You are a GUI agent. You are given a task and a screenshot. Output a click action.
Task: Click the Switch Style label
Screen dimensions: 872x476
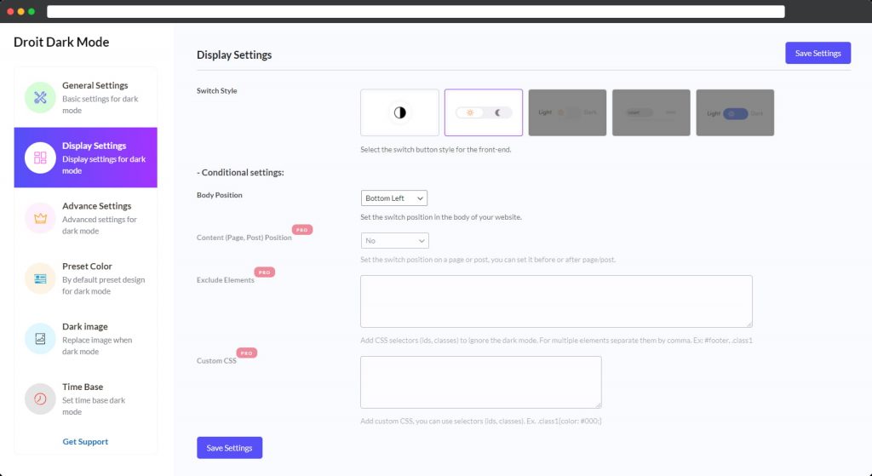coord(217,90)
